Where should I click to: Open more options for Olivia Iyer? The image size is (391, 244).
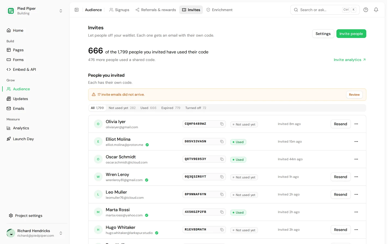(x=356, y=124)
